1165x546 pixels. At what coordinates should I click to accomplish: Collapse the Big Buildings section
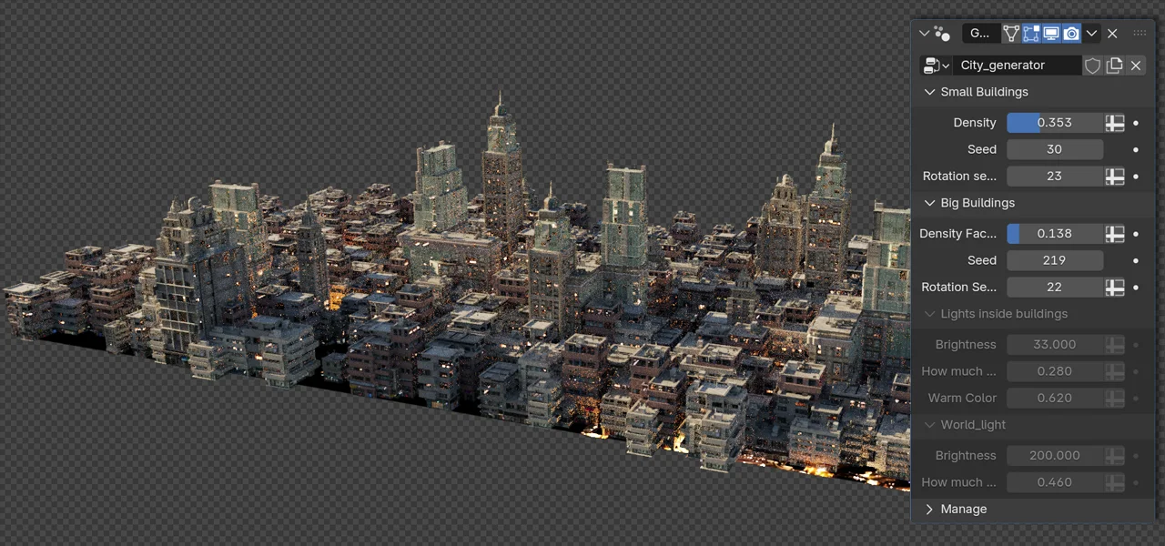(x=929, y=203)
